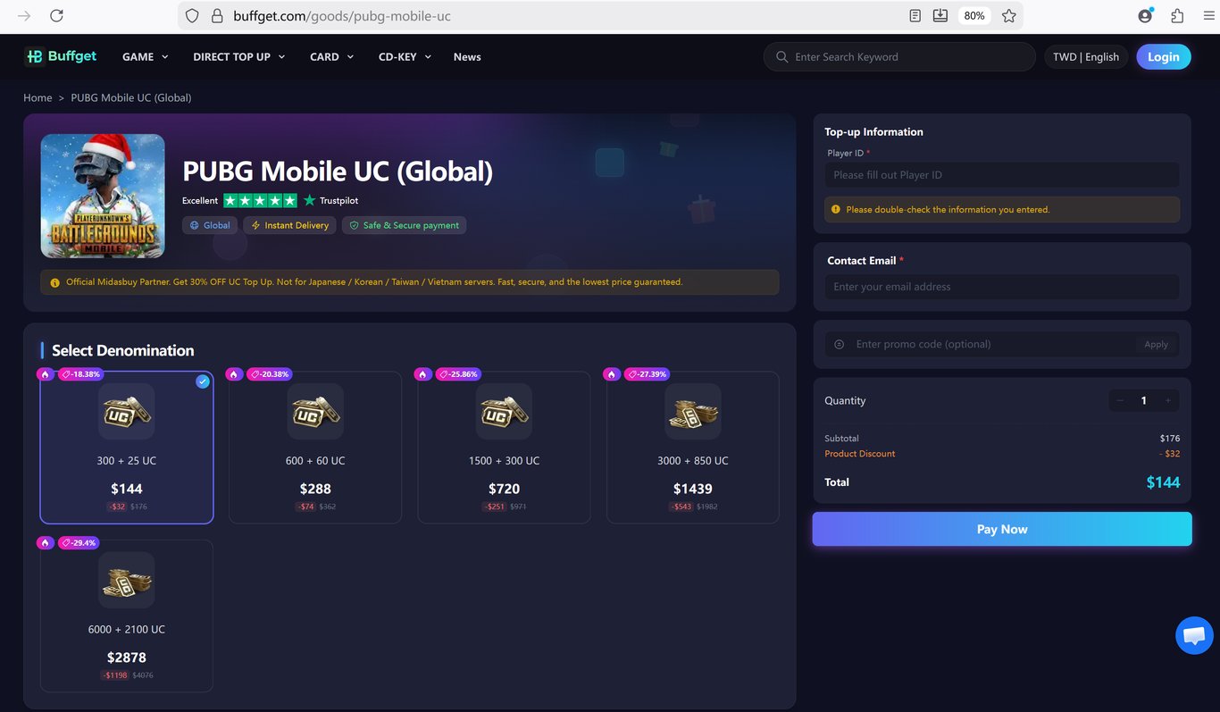The height and width of the screenshot is (712, 1220).
Task: Click the fire icon on 1500 + 300 UC card
Action: point(422,374)
